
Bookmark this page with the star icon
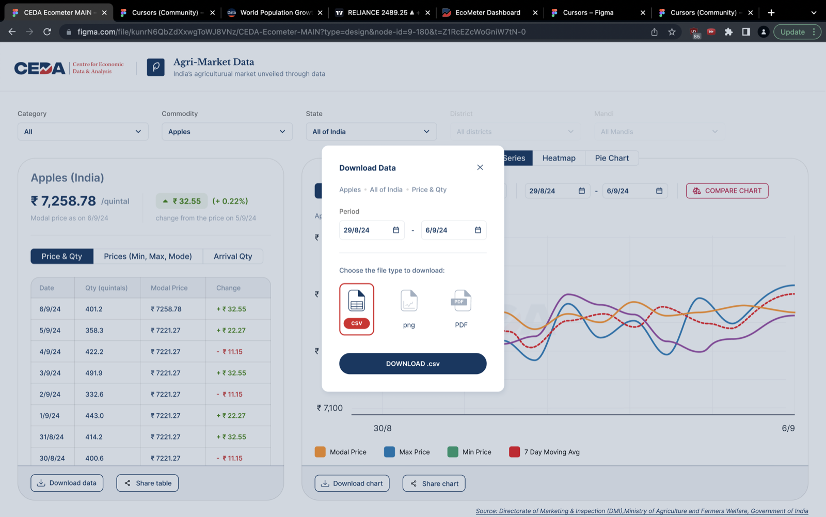point(672,32)
